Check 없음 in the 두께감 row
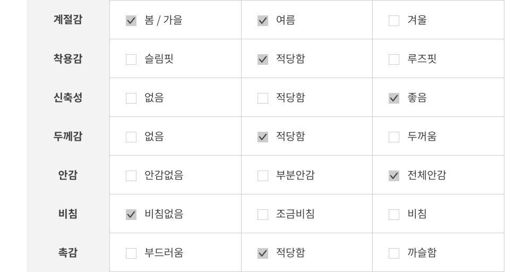 [x=131, y=137]
